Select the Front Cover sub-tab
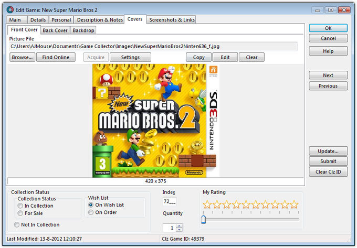This screenshot has height=248, width=357. pos(24,29)
